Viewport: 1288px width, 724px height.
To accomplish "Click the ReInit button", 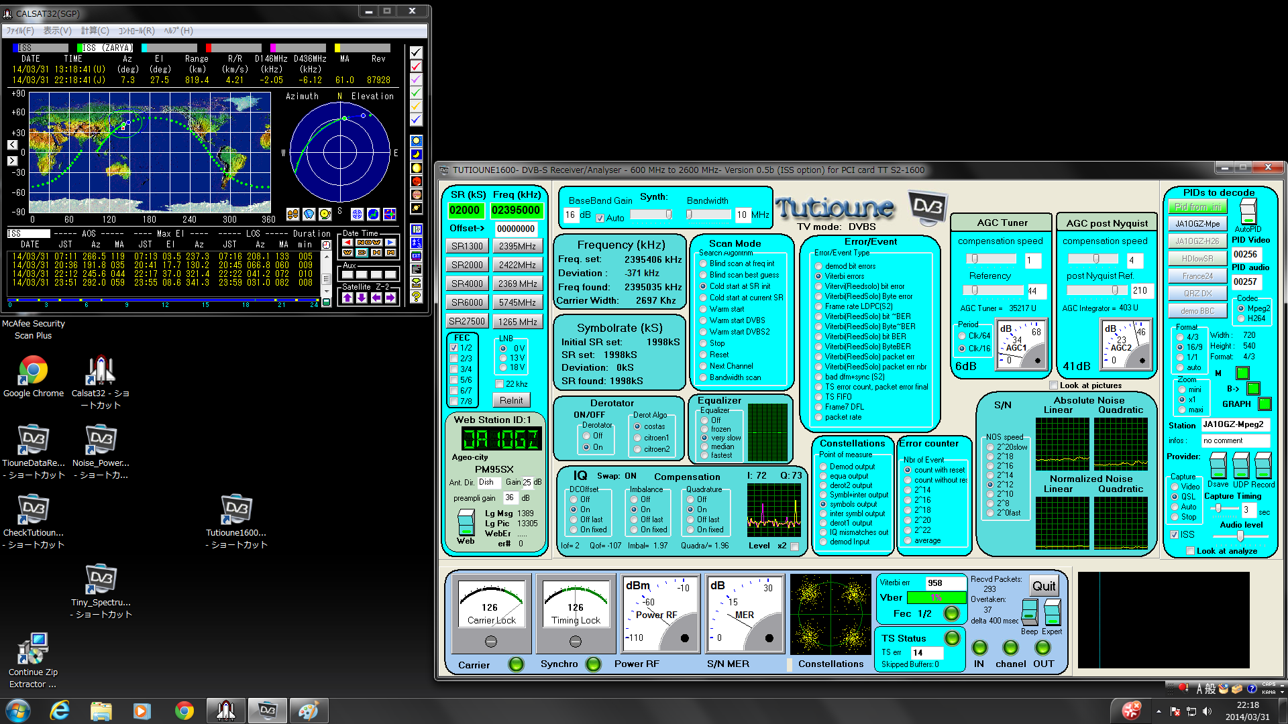I will 511,400.
